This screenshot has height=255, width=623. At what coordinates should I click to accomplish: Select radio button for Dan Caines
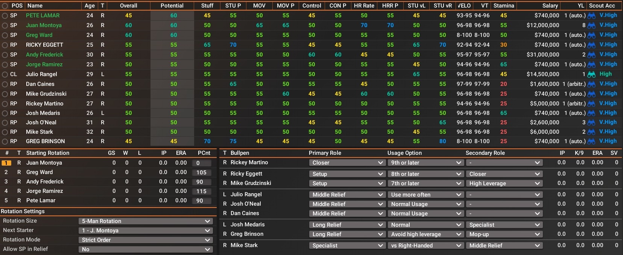click(5, 84)
